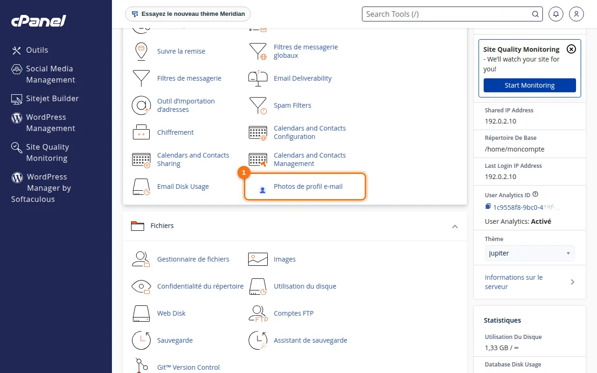This screenshot has width=597, height=373.
Task: Click the Calendars and Contacts Sharing icon
Action: click(x=141, y=159)
